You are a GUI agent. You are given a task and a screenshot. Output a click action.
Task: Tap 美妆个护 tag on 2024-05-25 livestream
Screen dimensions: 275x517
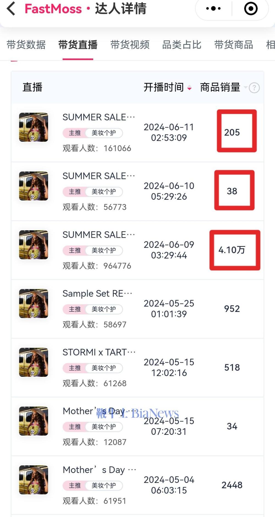coord(103,309)
